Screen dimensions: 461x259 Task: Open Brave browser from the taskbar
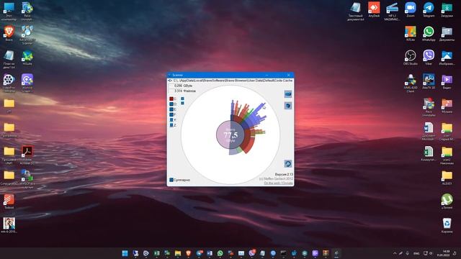(x=189, y=253)
